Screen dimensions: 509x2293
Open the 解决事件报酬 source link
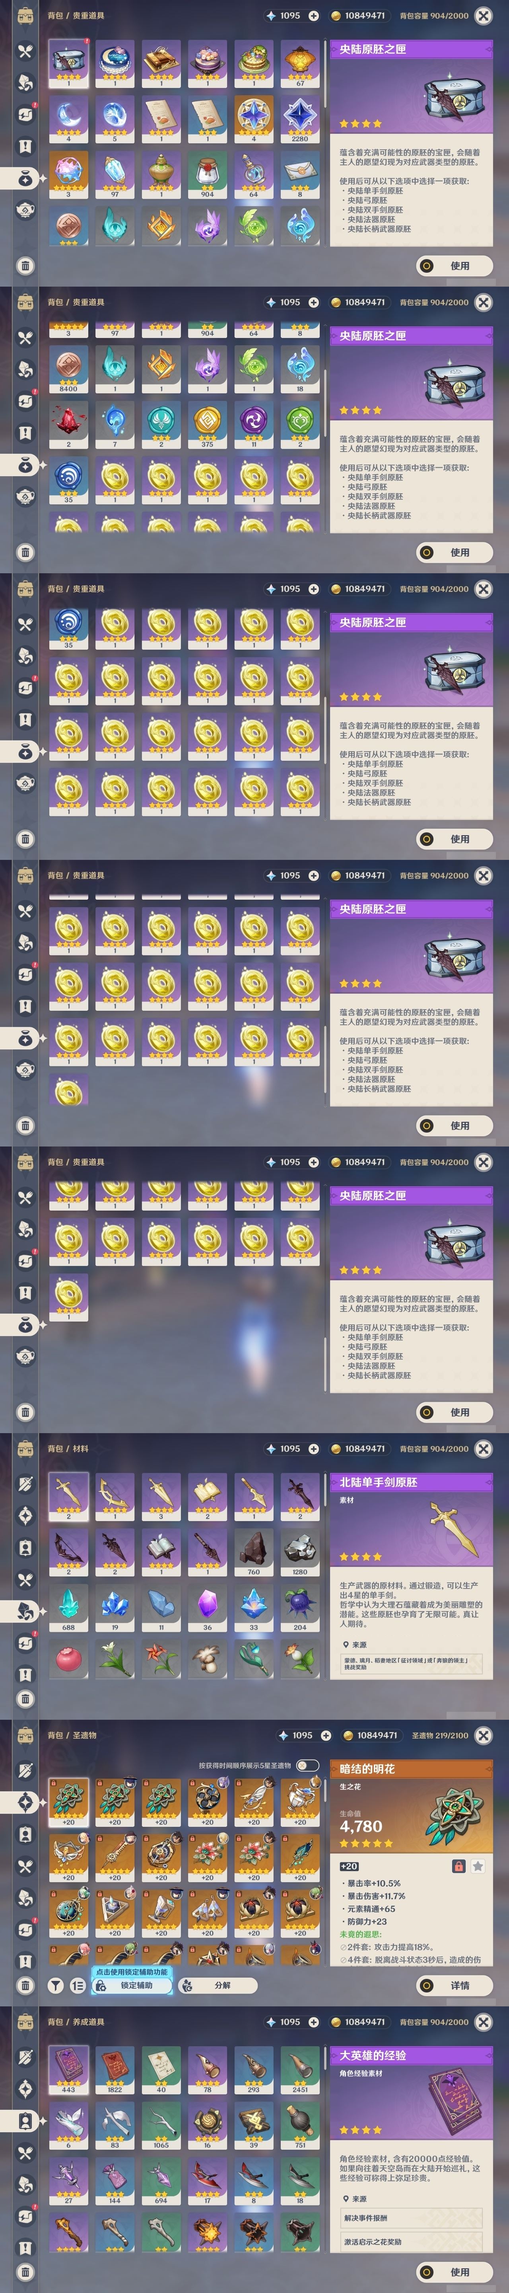[x=412, y=2218]
